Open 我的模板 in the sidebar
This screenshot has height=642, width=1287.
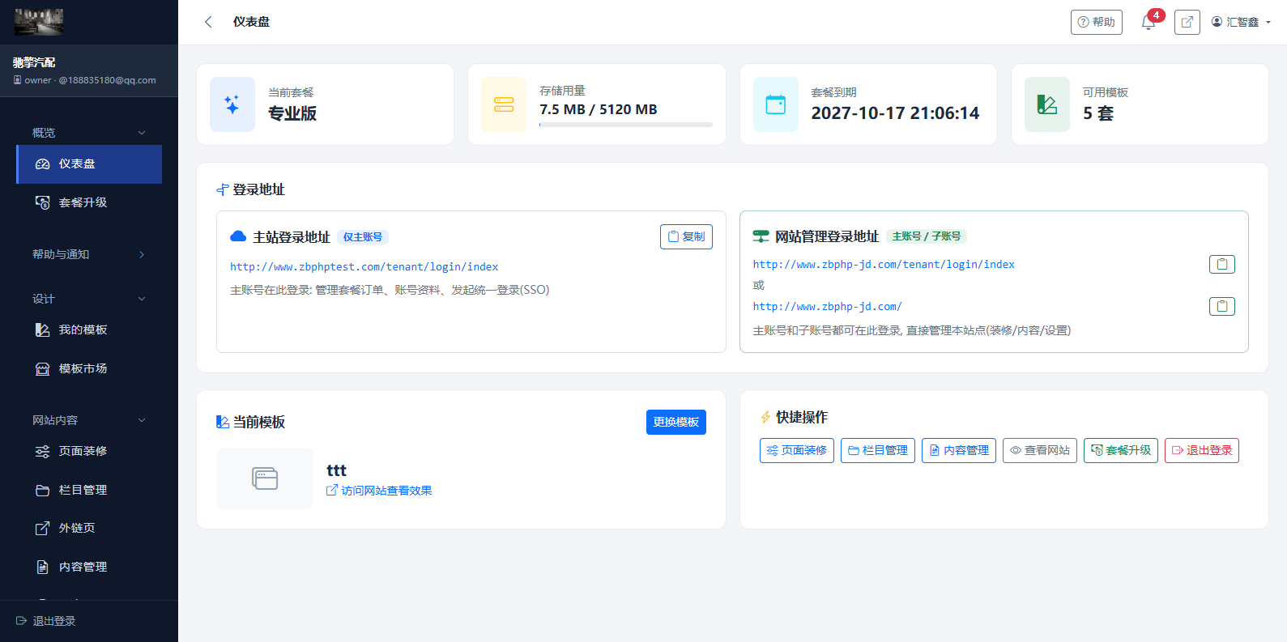click(89, 330)
